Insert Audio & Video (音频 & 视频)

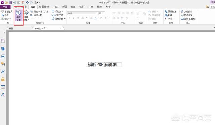[x=188, y=19]
